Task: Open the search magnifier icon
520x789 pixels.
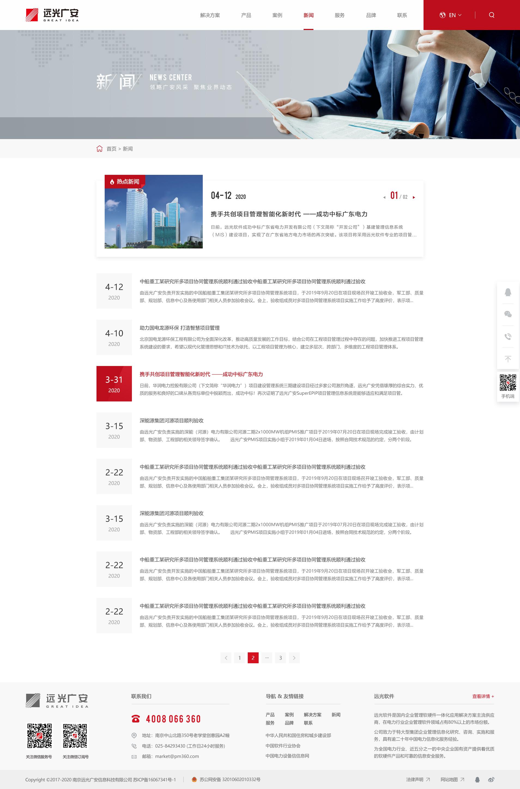Action: (x=491, y=15)
